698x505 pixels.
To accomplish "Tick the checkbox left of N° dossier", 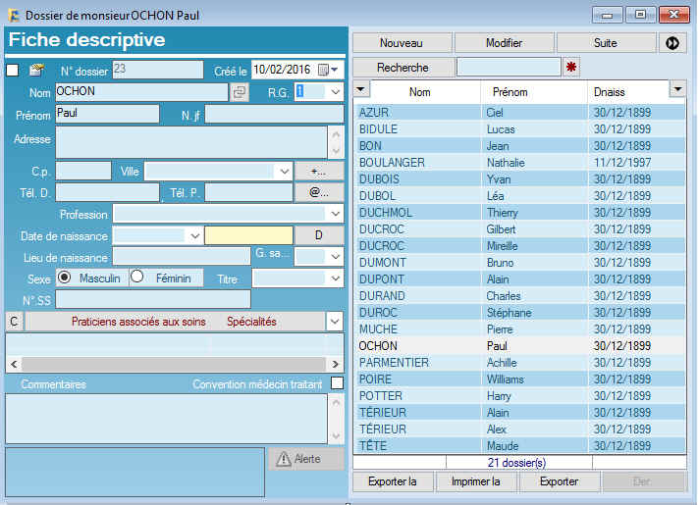I will pyautogui.click(x=13, y=71).
